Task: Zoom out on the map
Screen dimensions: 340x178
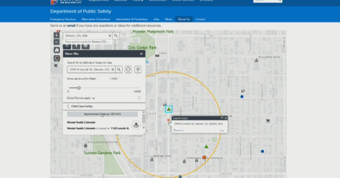Action: (x=57, y=42)
